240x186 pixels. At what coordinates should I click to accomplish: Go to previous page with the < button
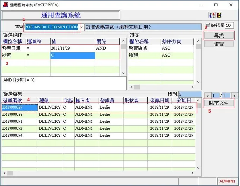click(207, 95)
